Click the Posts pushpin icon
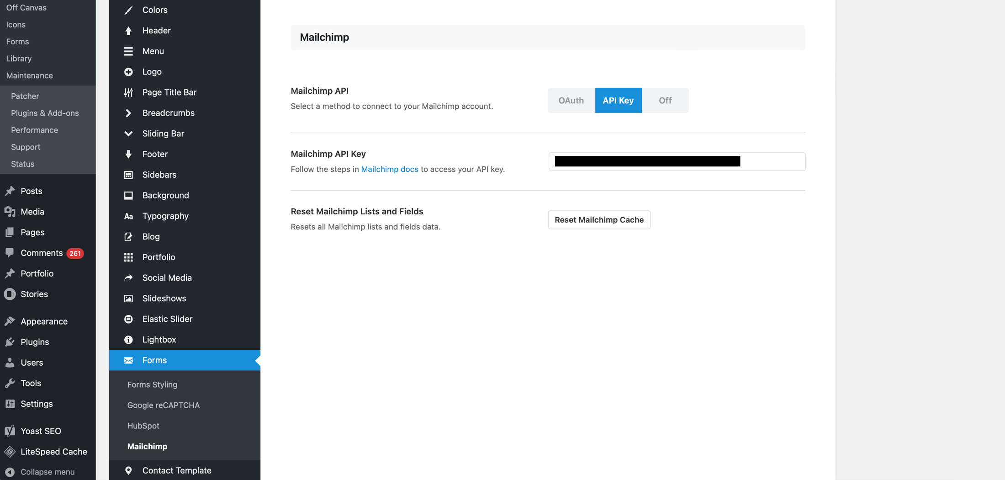Viewport: 1005px width, 480px height. coord(10,191)
